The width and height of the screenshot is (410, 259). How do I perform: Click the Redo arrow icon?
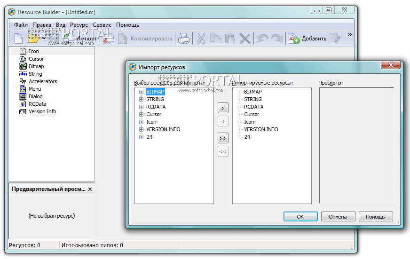277,39
